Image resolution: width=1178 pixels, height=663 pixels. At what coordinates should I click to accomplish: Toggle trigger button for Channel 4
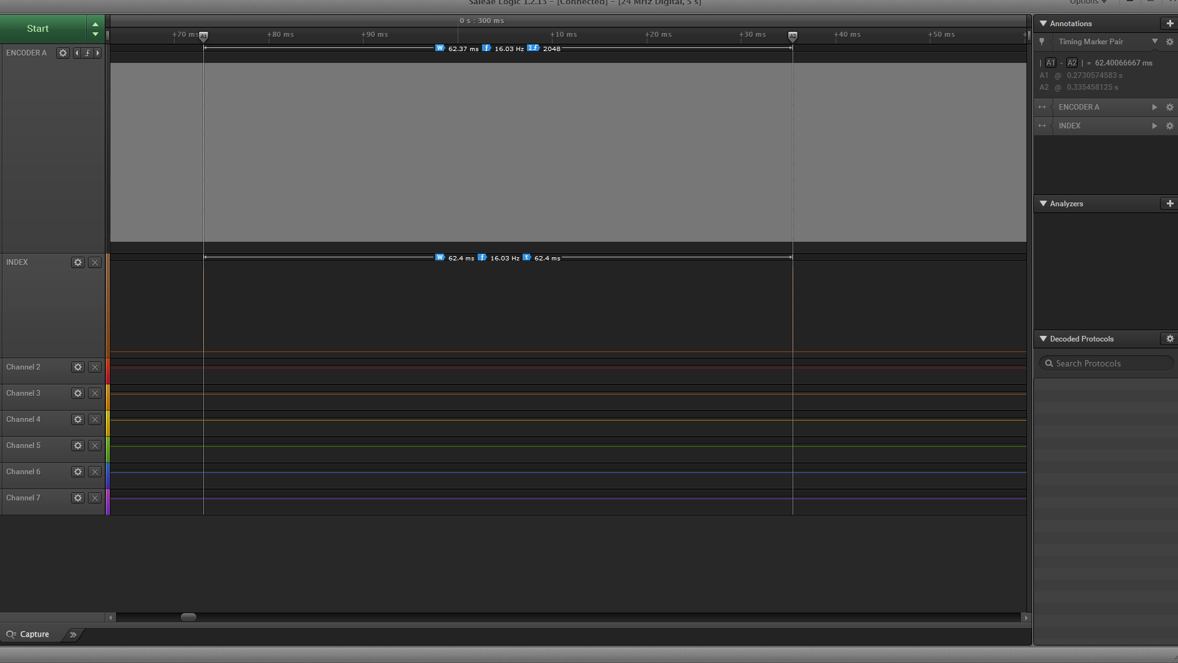pos(95,419)
